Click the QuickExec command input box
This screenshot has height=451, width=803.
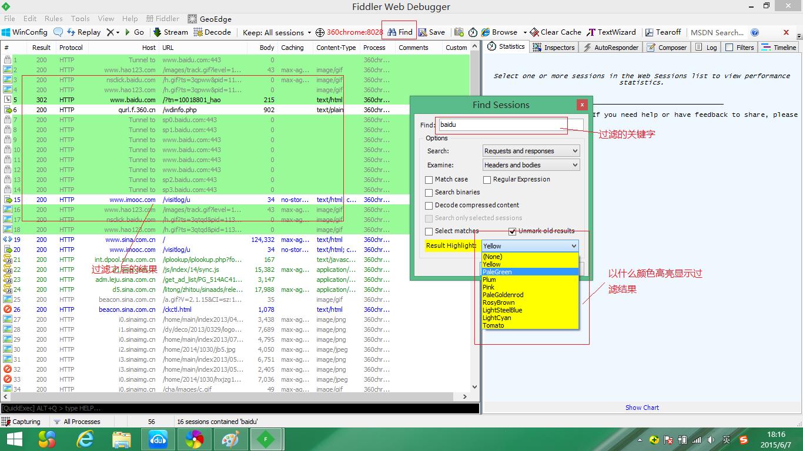tap(240, 408)
